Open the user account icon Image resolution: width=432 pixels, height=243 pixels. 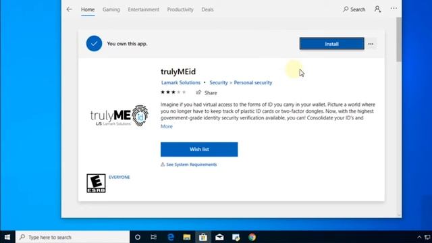pyautogui.click(x=377, y=9)
